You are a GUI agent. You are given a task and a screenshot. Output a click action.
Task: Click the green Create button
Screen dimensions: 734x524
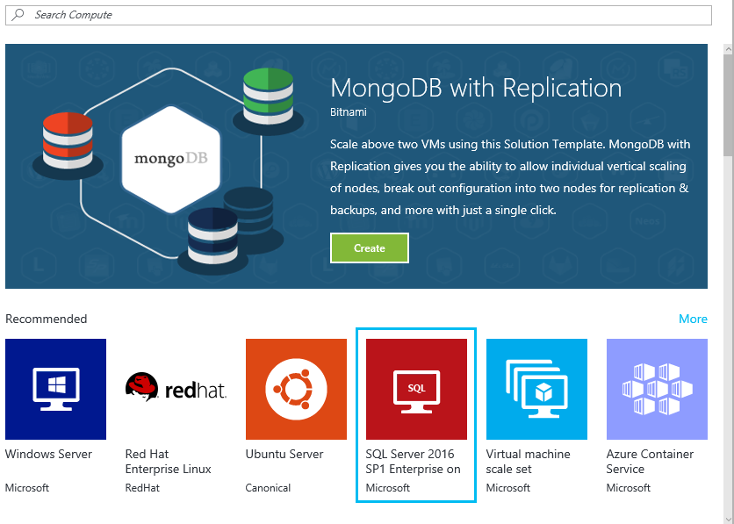click(370, 248)
